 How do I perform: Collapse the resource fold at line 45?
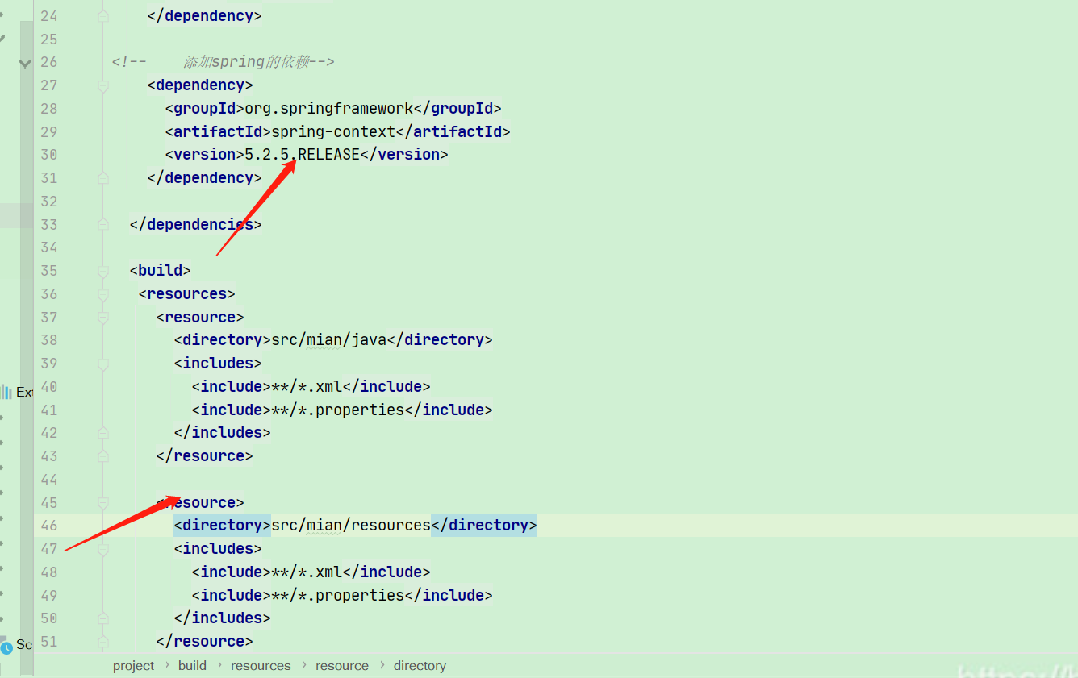point(102,503)
